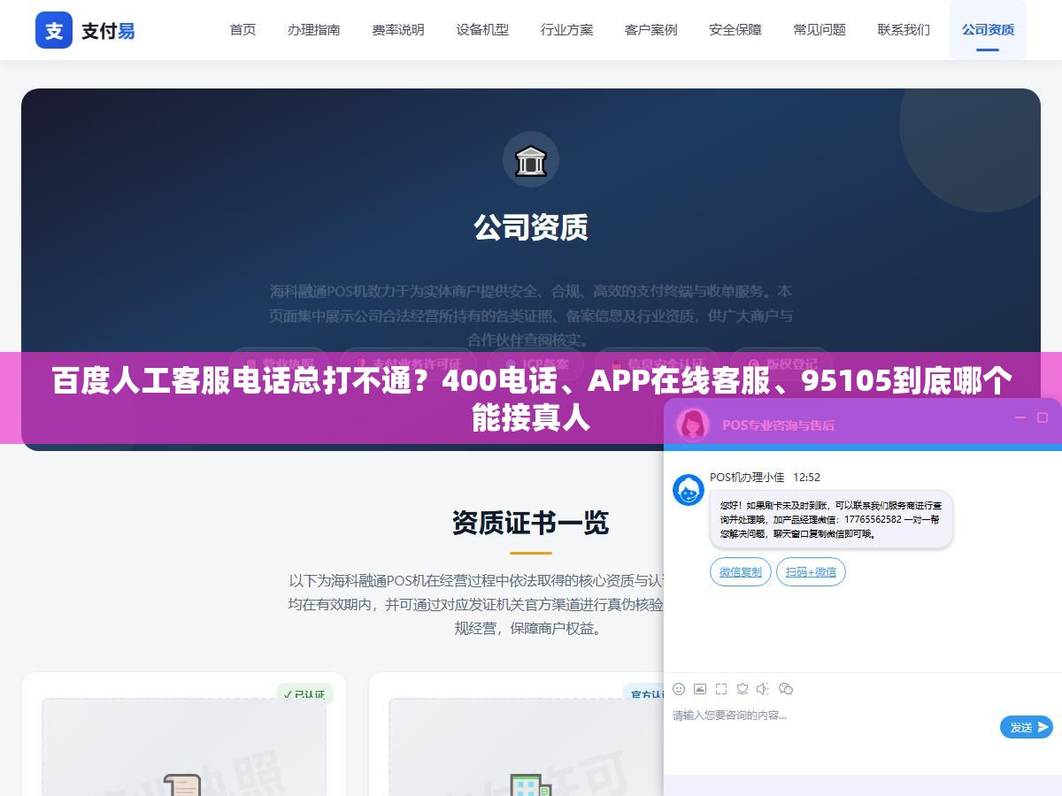
Task: Minimize the POS专业咨询与售后 chat window
Action: [x=1020, y=417]
